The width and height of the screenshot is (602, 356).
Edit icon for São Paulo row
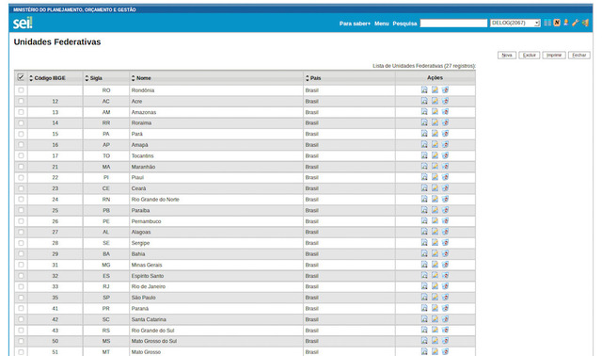[435, 298]
